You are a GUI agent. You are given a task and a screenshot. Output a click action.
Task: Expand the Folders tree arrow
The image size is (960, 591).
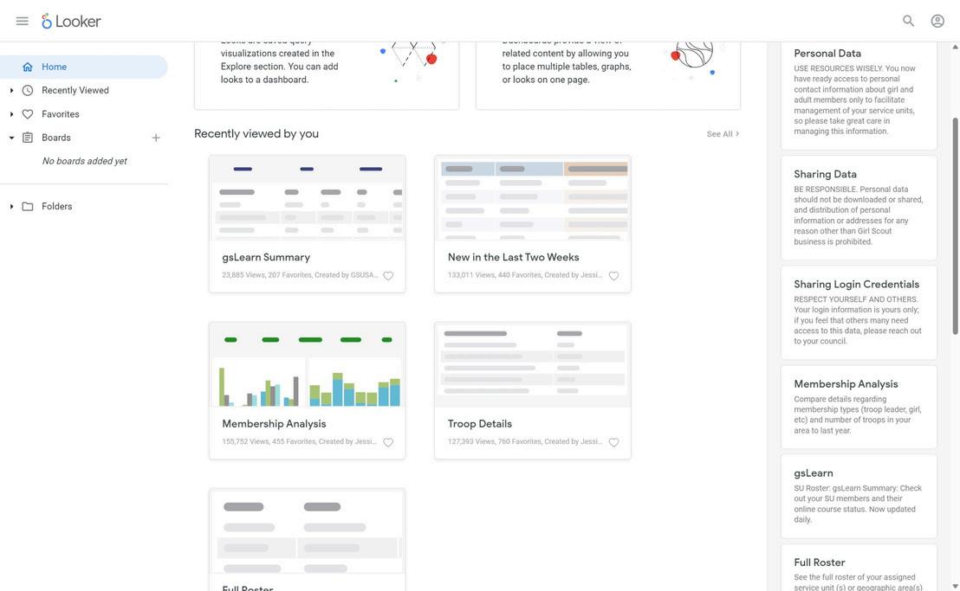click(11, 207)
